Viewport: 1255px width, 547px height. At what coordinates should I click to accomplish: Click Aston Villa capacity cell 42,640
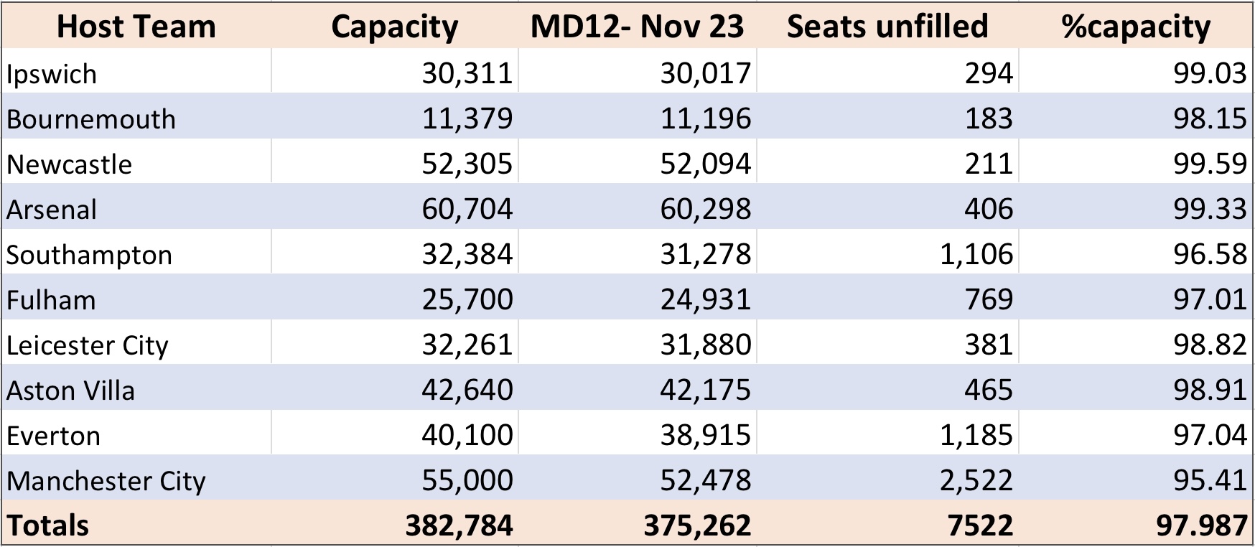(x=395, y=388)
